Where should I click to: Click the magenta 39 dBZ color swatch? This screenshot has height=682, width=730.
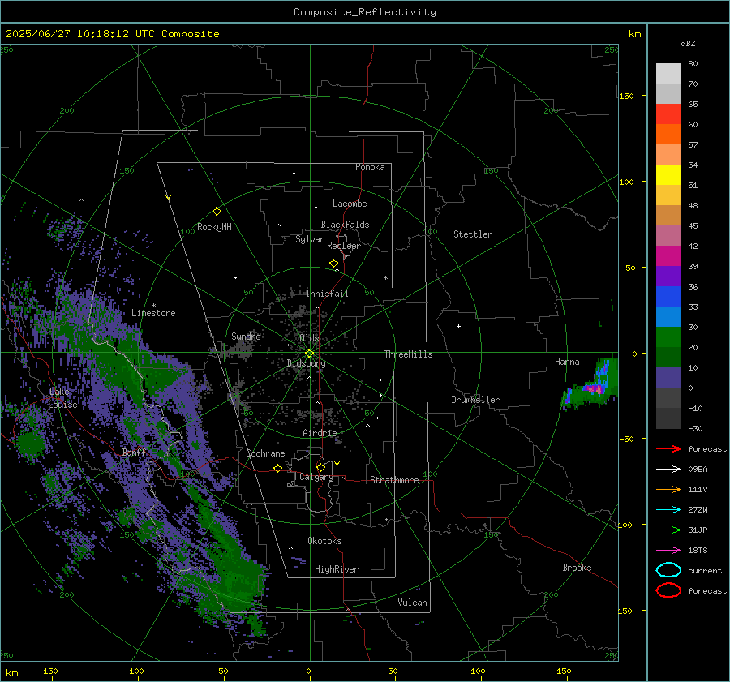pos(668,256)
